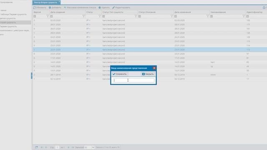Select row with identifier 81
The width and height of the screenshot is (267, 150).
coord(150,58)
